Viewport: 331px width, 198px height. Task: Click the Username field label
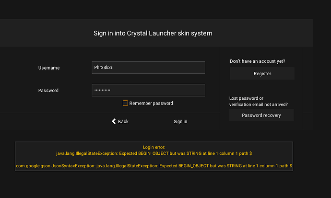coord(49,68)
